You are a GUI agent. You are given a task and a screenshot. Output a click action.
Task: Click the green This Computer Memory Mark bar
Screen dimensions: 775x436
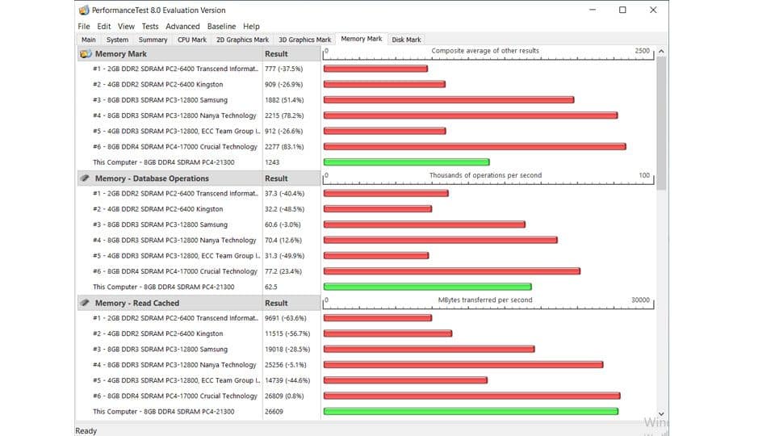(x=406, y=162)
